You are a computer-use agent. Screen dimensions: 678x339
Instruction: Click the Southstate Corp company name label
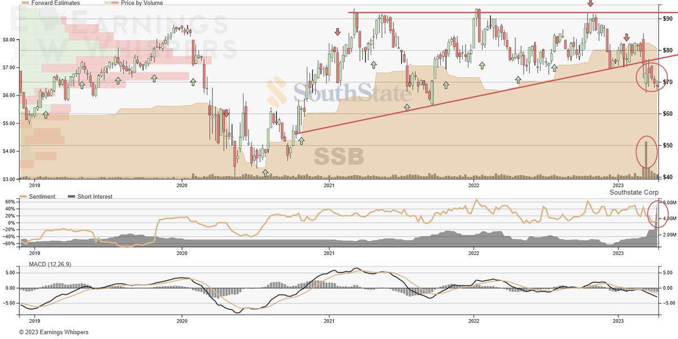coord(633,192)
